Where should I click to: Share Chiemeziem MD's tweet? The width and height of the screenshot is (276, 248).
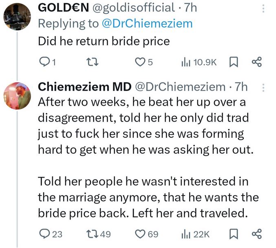click(x=256, y=234)
